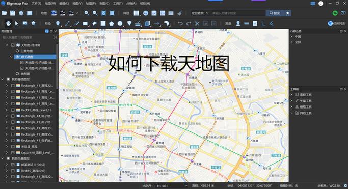Toggle checkbox of Rectangle_#1_高程22 layer

pos(13,86)
